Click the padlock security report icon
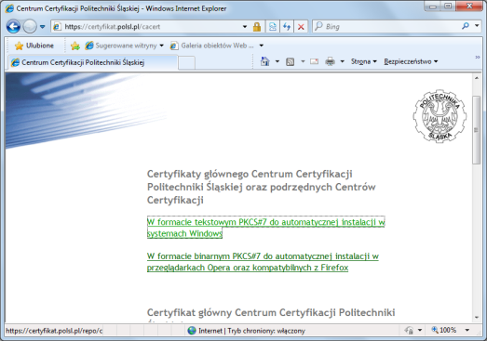The width and height of the screenshot is (487, 341). point(257,27)
